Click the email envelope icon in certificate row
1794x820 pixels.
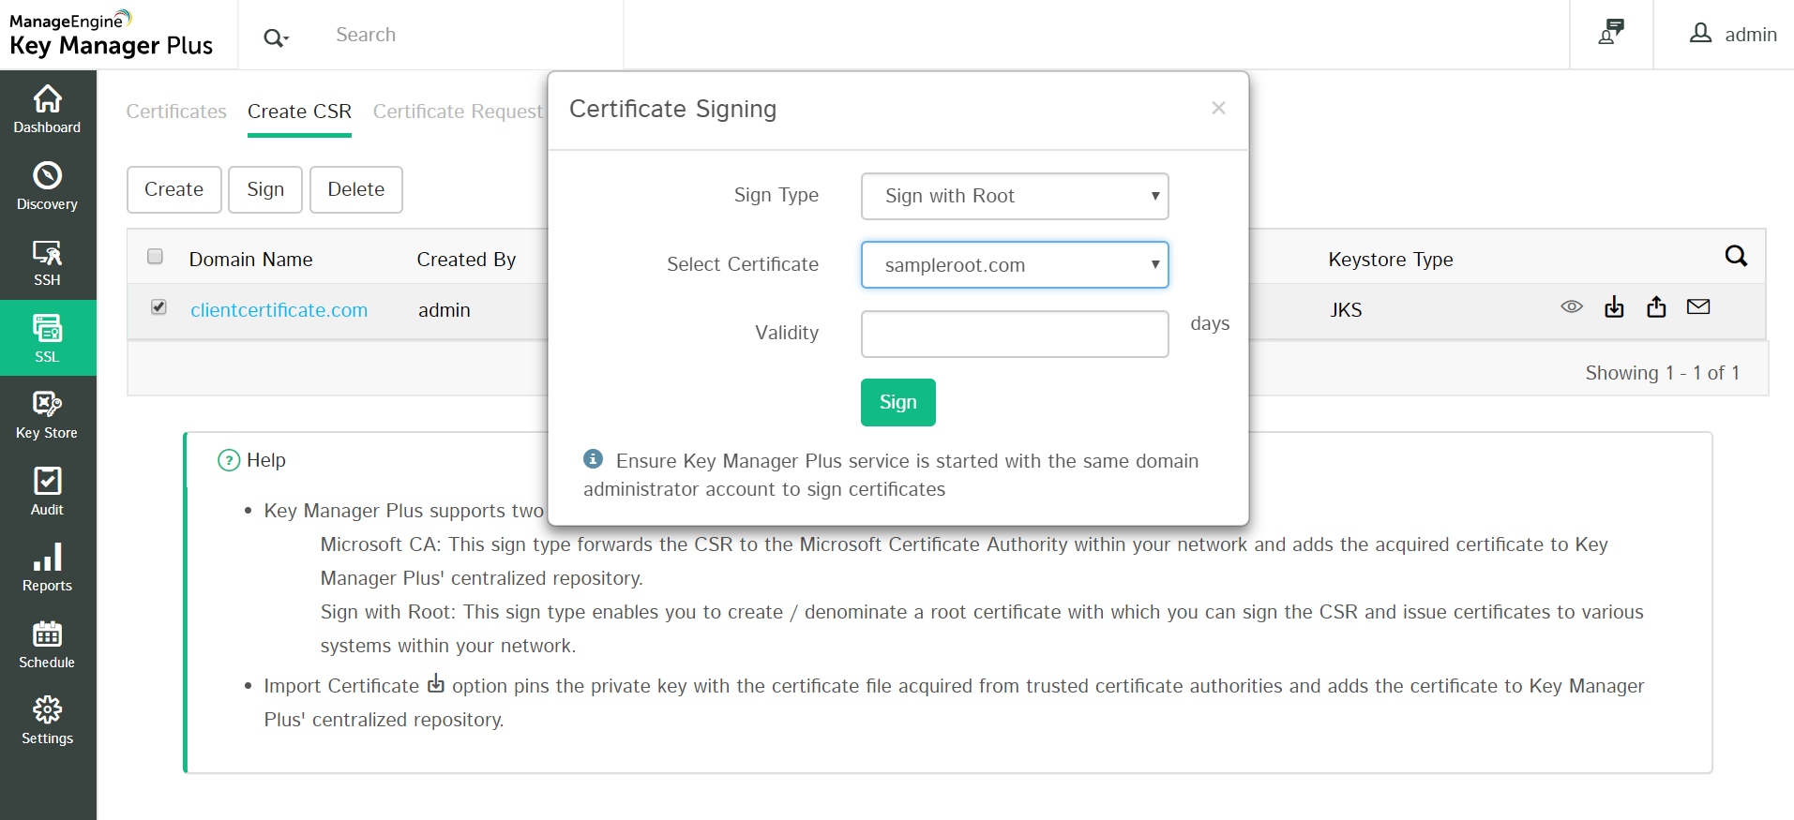pos(1698,307)
